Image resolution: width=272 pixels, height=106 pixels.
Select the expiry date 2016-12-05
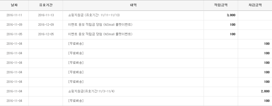(46, 34)
